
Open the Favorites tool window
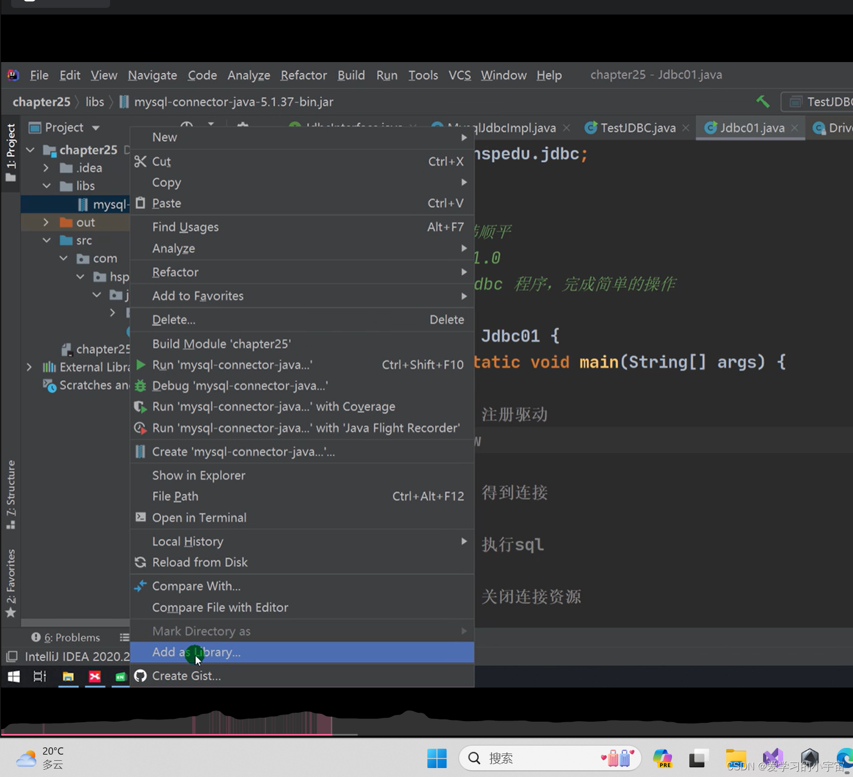point(11,584)
